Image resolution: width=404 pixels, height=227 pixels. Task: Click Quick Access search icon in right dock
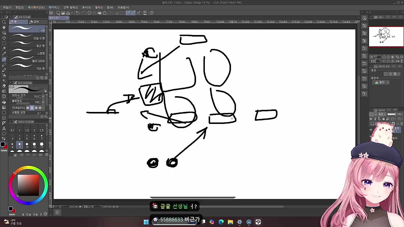(x=365, y=18)
